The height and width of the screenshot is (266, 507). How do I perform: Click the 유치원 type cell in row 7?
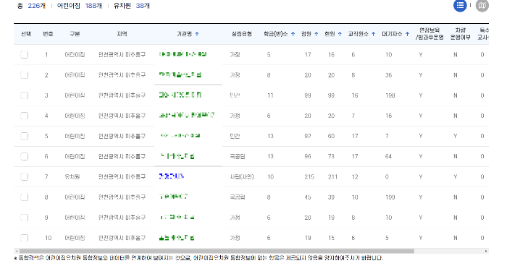coord(72,176)
